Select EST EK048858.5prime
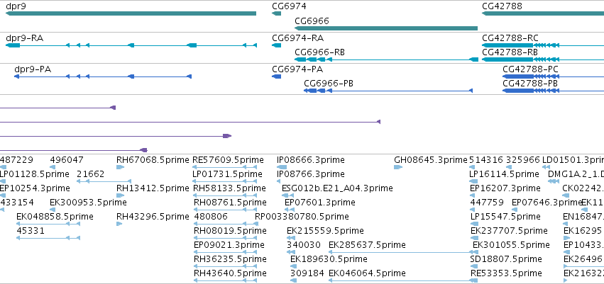The height and width of the screenshot is (284, 604). pos(55,217)
